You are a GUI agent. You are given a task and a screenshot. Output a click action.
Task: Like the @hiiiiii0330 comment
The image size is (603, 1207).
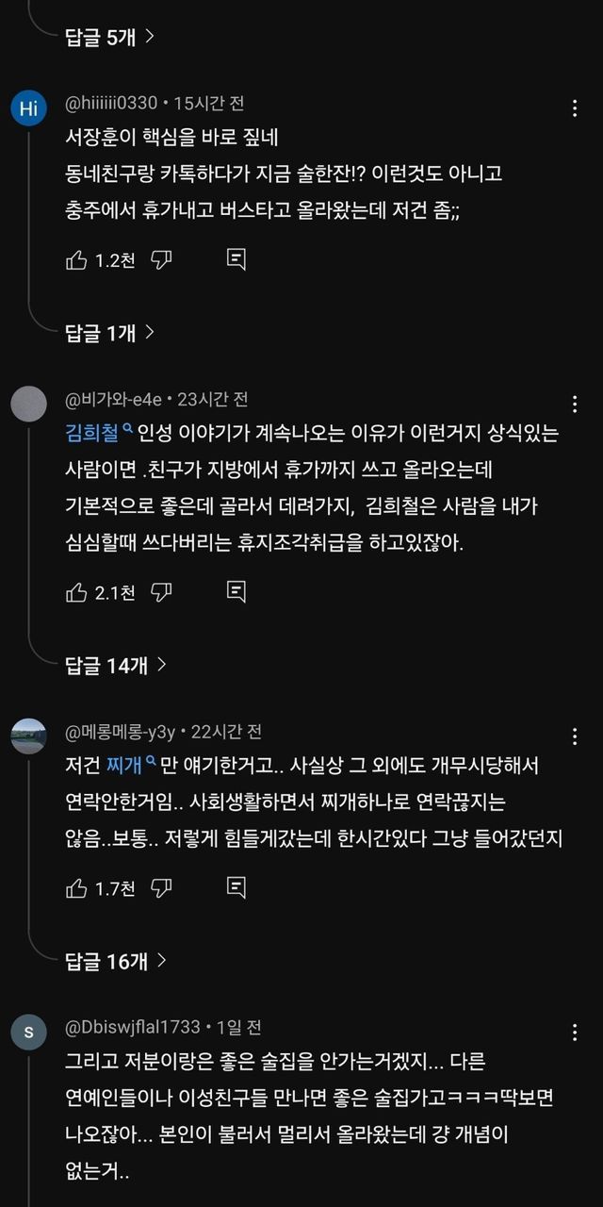(76, 259)
